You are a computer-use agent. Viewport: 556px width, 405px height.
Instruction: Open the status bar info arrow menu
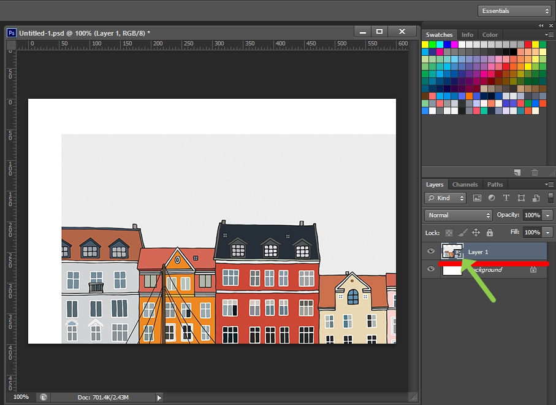click(159, 398)
